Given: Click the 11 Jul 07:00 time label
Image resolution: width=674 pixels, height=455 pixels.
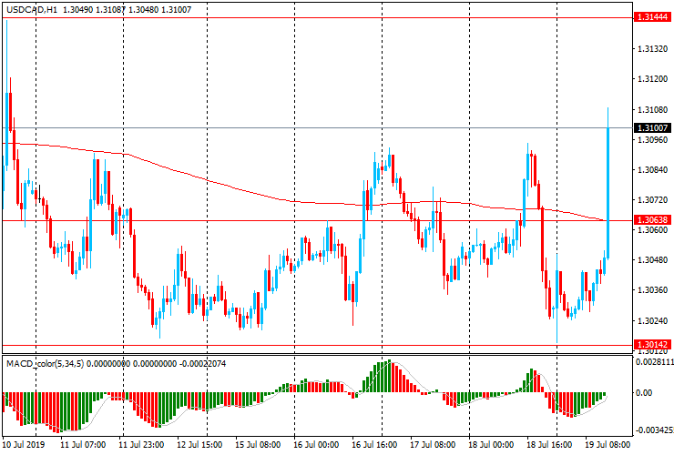Looking at the screenshot, I should pos(83,444).
